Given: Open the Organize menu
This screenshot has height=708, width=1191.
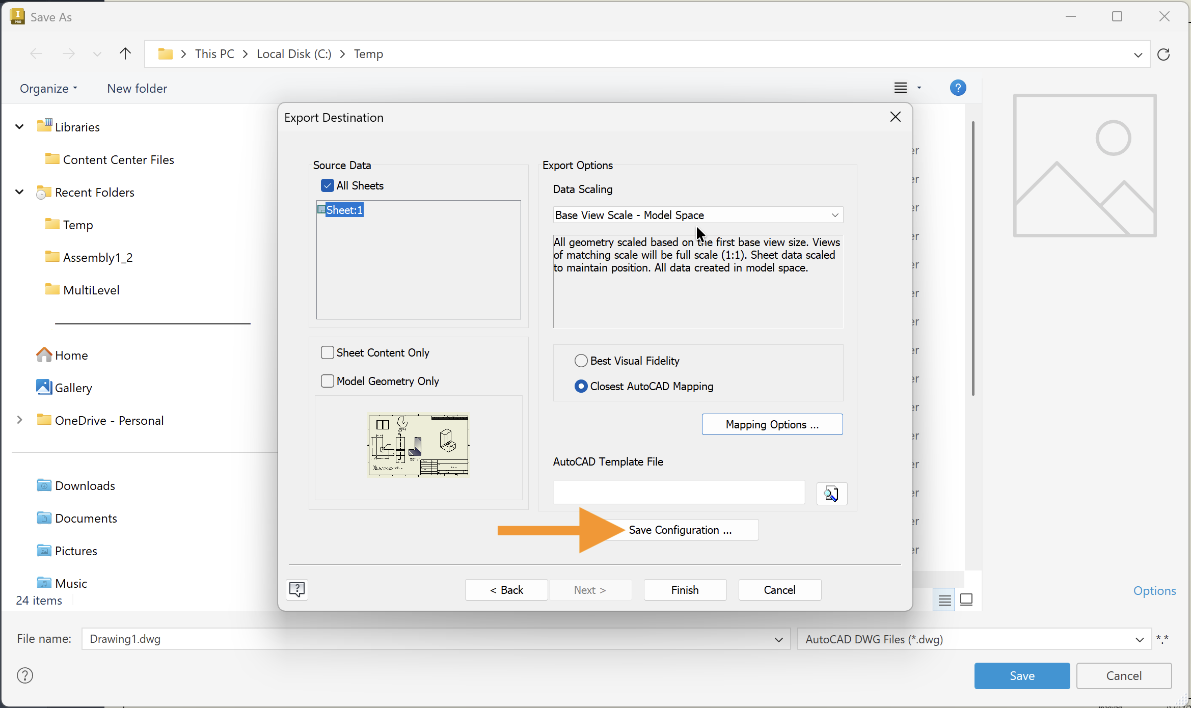Looking at the screenshot, I should tap(48, 89).
